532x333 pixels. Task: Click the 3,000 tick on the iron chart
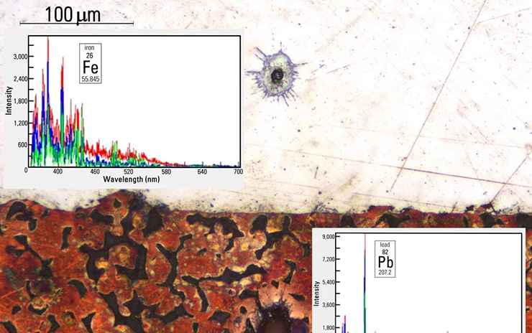[20, 57]
